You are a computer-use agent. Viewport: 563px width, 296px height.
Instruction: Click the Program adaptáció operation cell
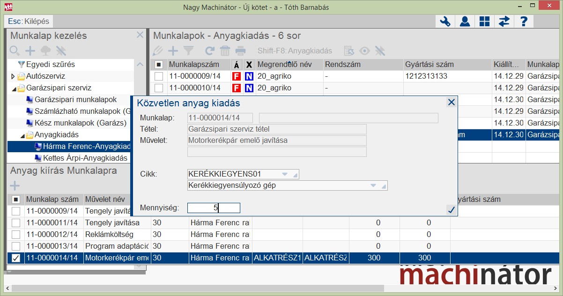point(117,246)
